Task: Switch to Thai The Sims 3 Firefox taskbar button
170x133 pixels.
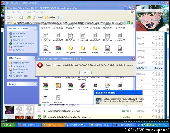Action: pos(29,125)
